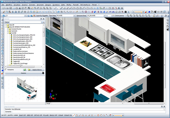Click the orange slider in the toolbar
Screen dimensions: 170x118
138,12
